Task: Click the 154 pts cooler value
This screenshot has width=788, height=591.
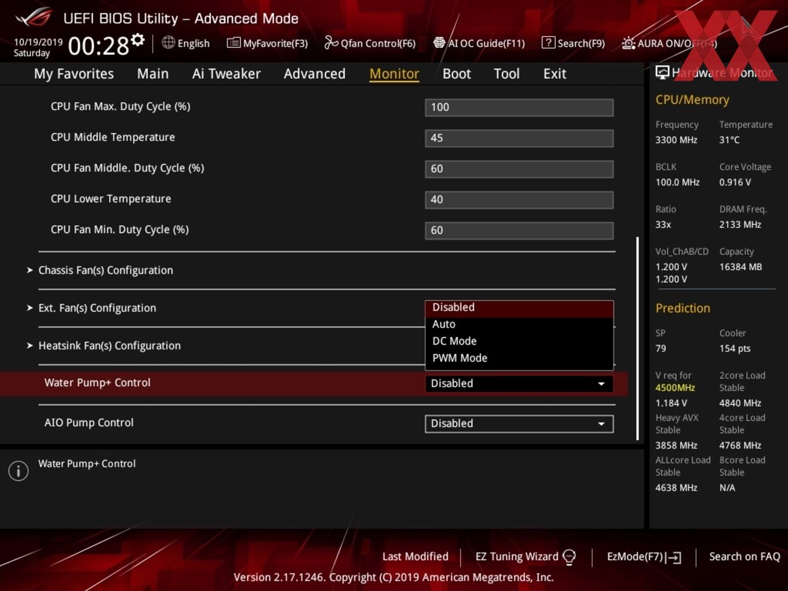Action: (x=735, y=349)
